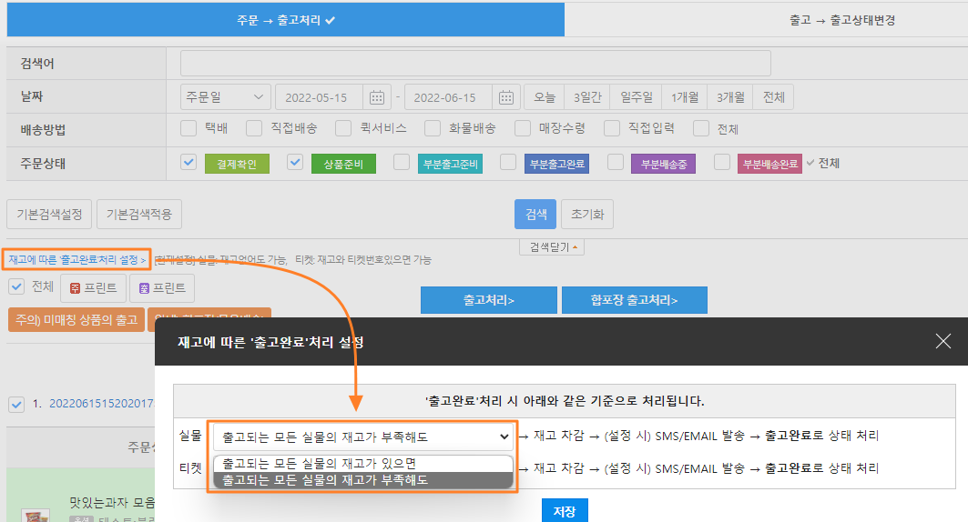968x522 pixels.
Task: Click the start date field 2022-05-15
Action: [320, 97]
